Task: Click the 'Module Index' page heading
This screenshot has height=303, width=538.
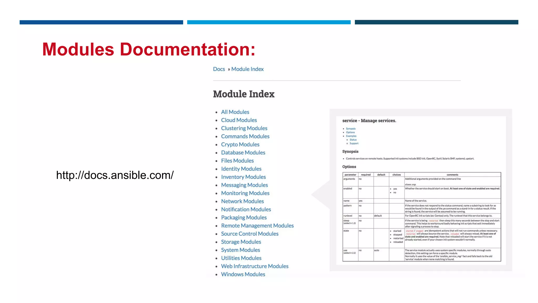Action: tap(244, 94)
